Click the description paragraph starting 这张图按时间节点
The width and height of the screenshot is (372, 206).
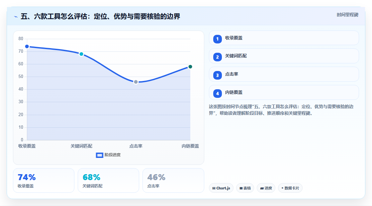point(281,110)
